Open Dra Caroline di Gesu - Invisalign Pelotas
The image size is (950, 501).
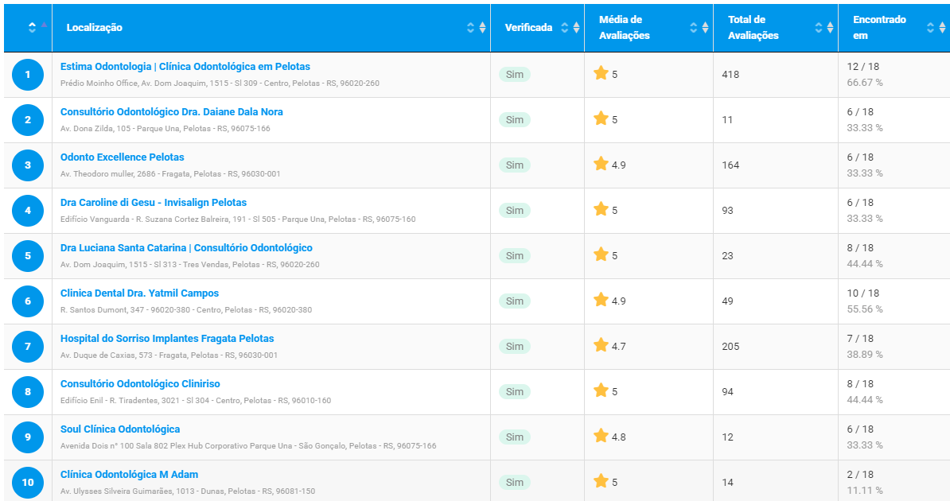[154, 203]
